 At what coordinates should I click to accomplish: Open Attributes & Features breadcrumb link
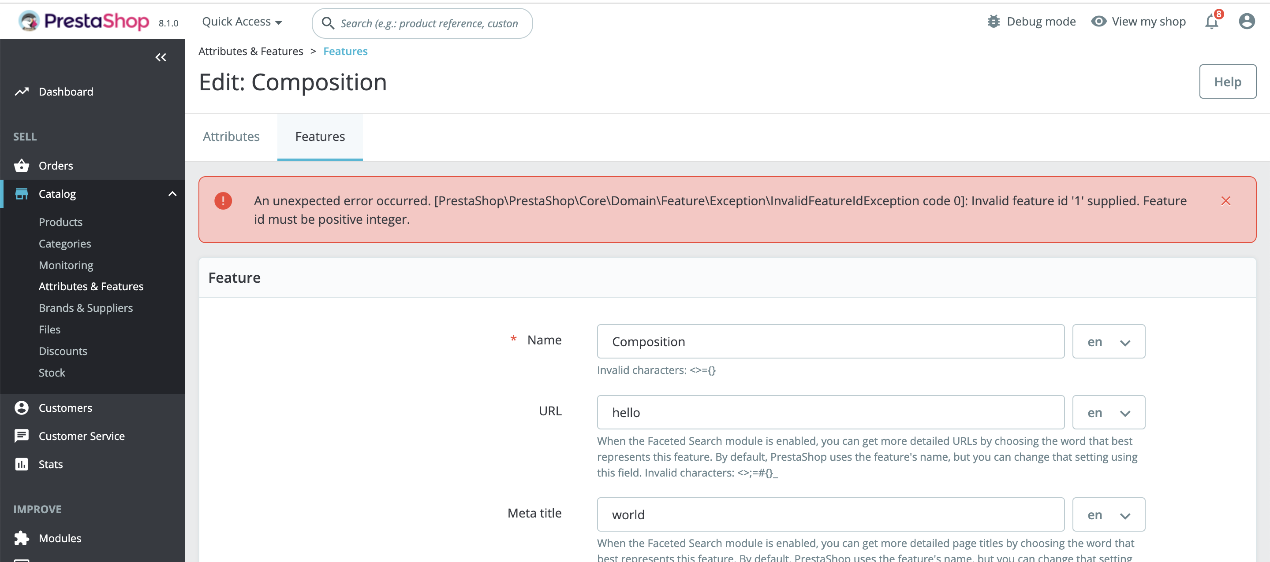pos(250,51)
